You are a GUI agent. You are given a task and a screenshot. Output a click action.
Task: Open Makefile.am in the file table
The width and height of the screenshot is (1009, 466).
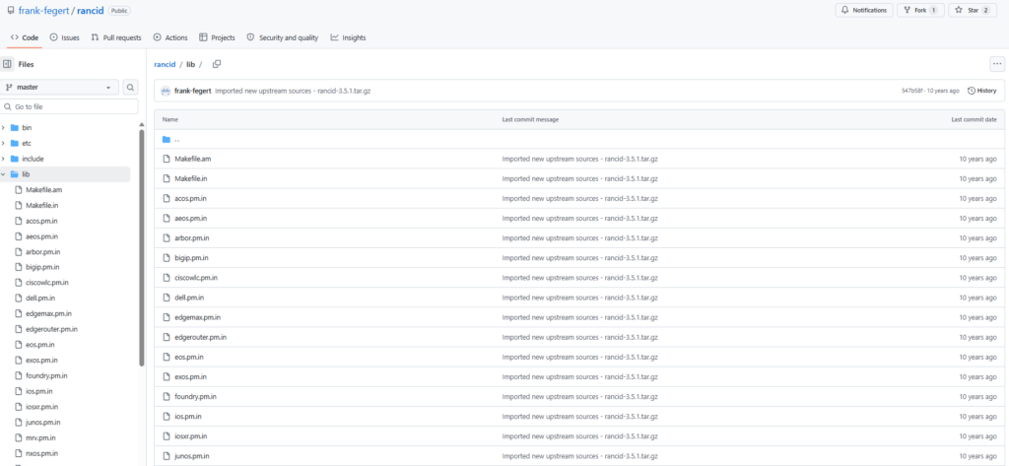[192, 159]
